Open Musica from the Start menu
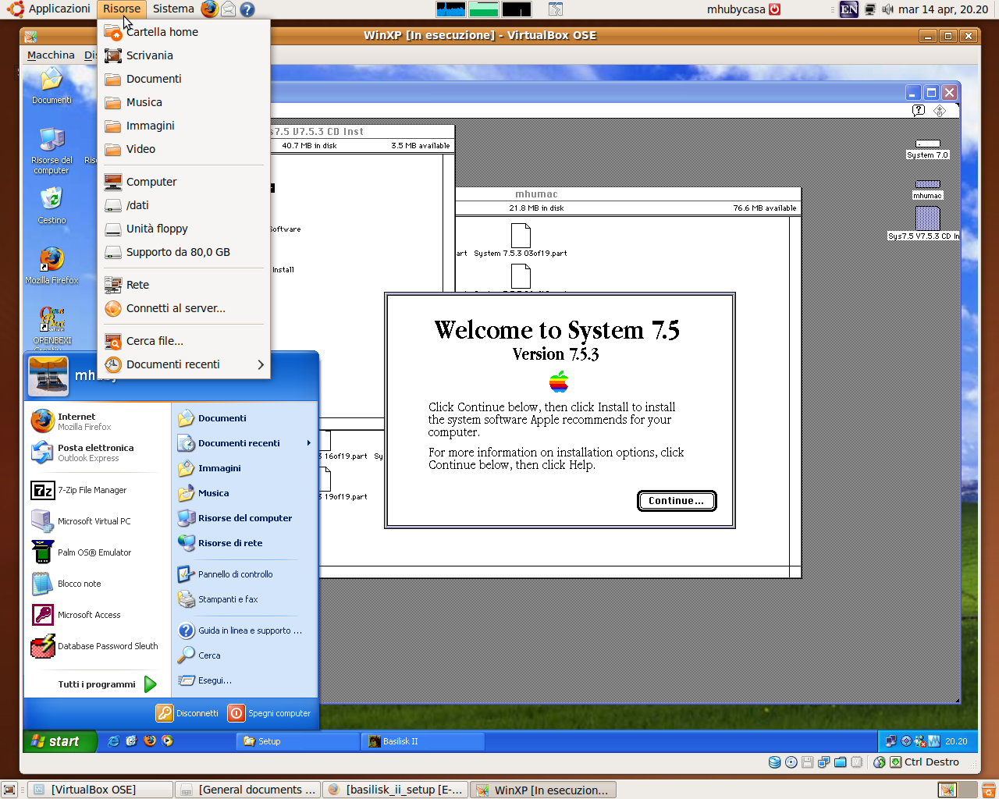 244,493
